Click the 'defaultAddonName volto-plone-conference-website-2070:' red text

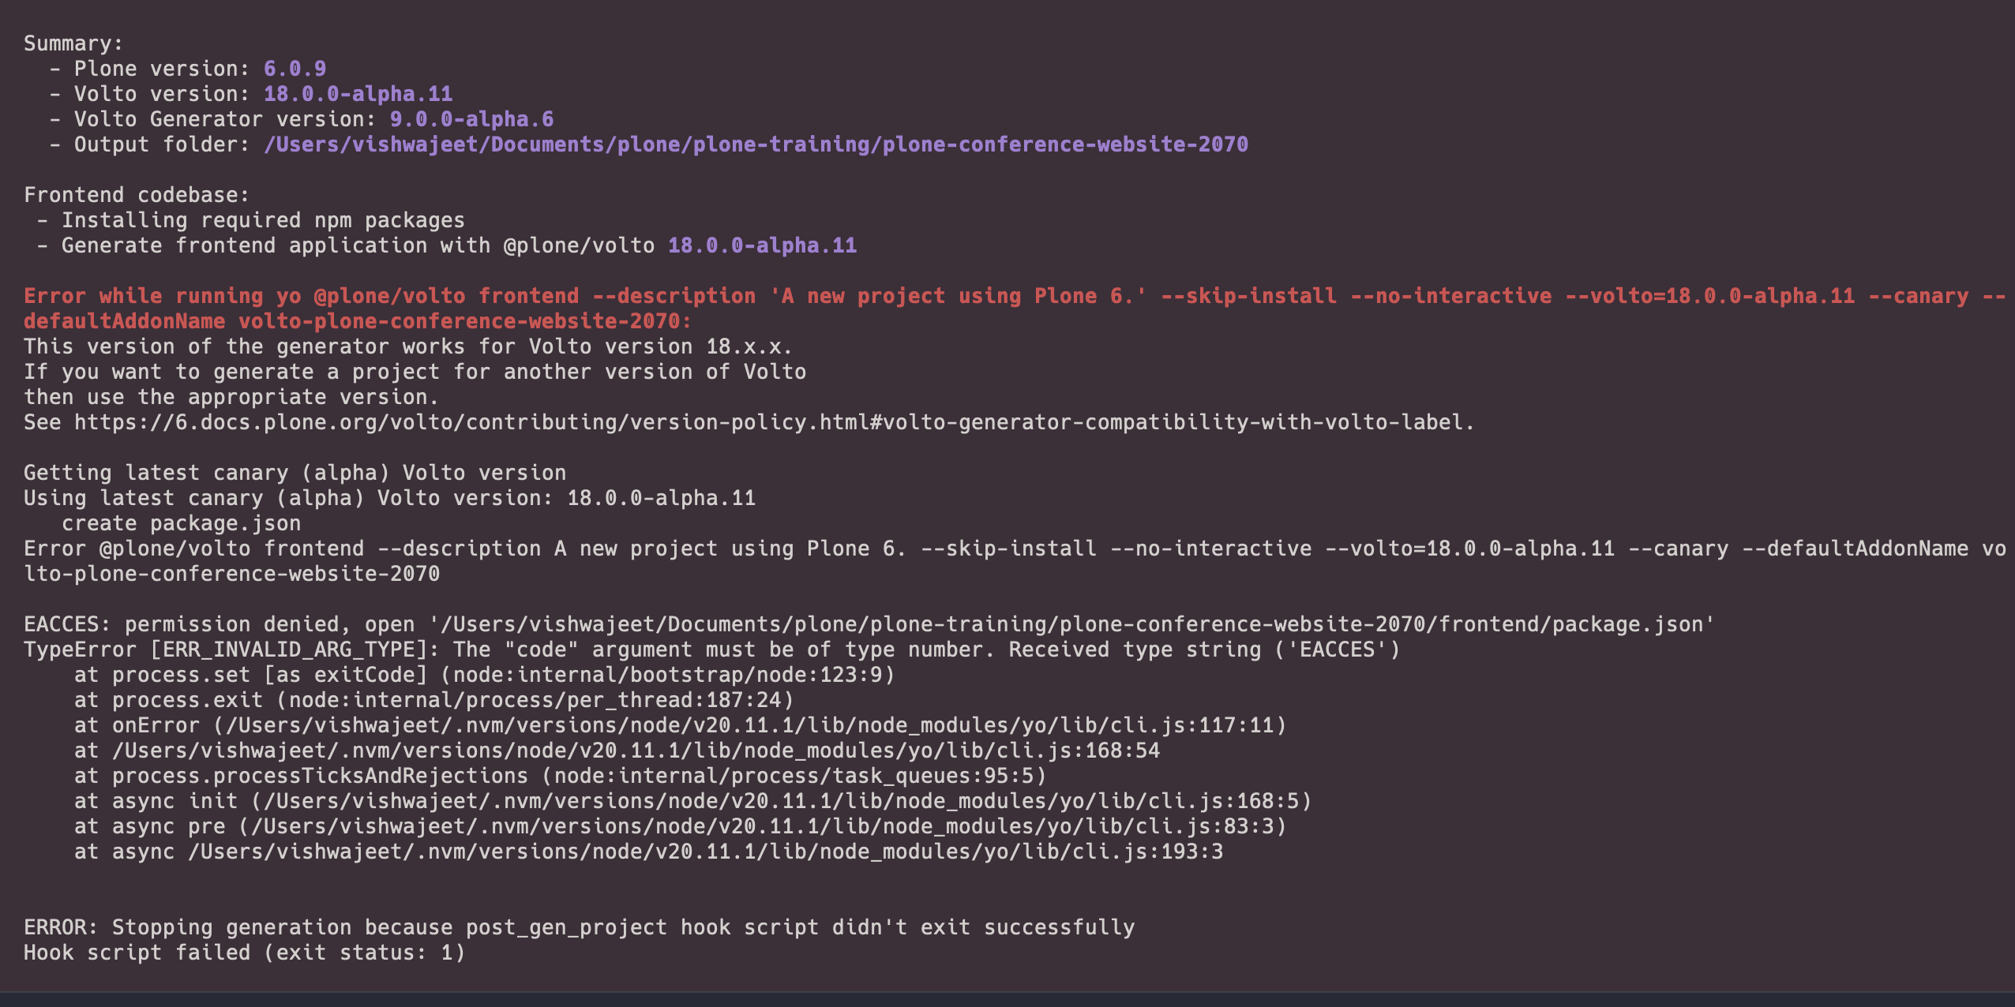click(358, 321)
